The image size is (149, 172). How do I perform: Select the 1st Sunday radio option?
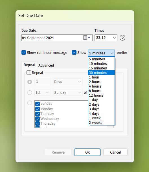coord(30,93)
